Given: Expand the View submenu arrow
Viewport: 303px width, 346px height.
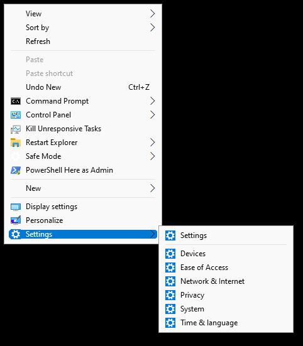Looking at the screenshot, I should pos(152,14).
